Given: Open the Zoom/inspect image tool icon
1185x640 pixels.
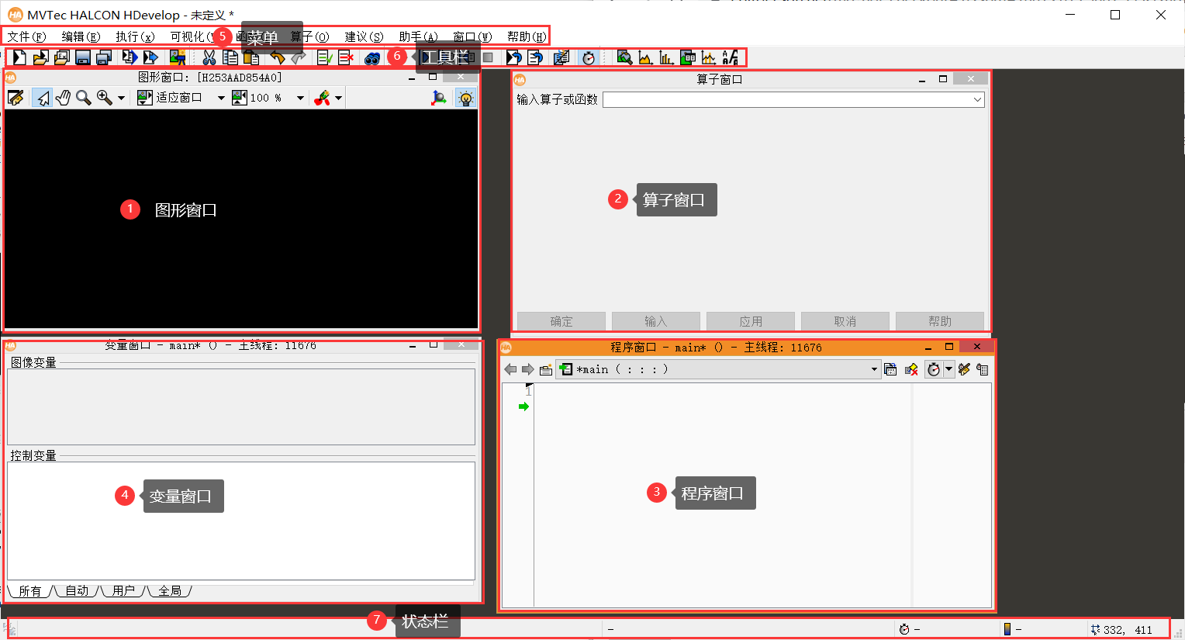Looking at the screenshot, I should click(x=624, y=57).
